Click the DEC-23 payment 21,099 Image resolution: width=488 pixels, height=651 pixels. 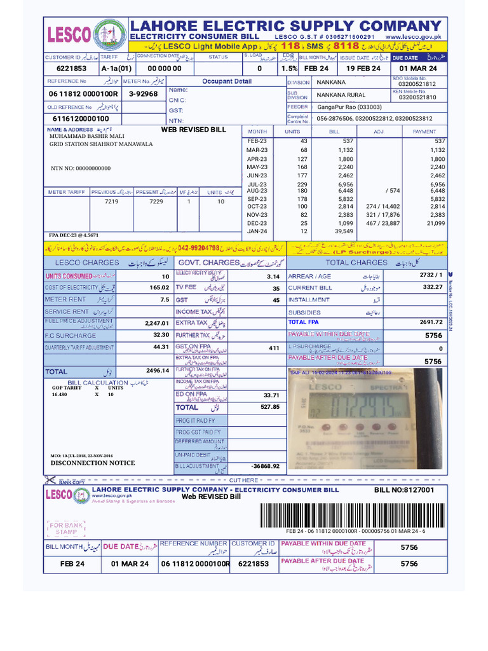(436, 223)
